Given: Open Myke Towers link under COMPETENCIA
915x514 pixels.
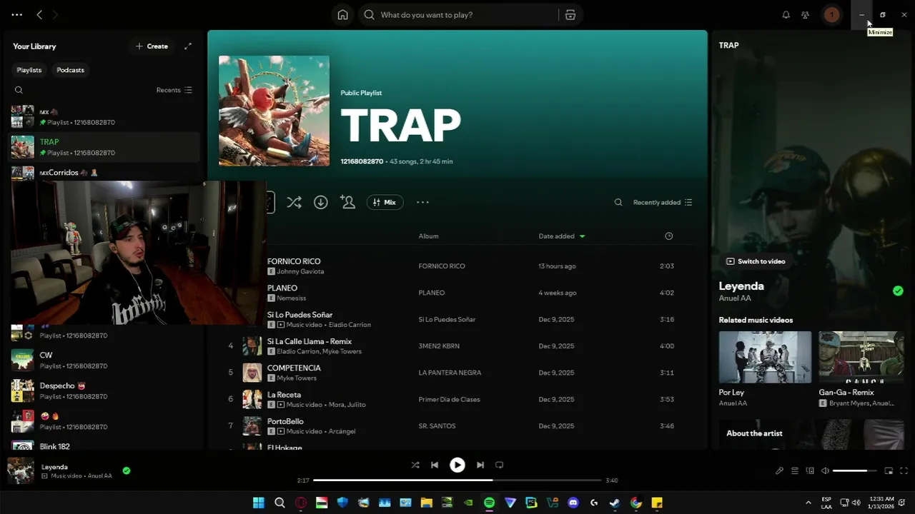Looking at the screenshot, I should click(297, 378).
